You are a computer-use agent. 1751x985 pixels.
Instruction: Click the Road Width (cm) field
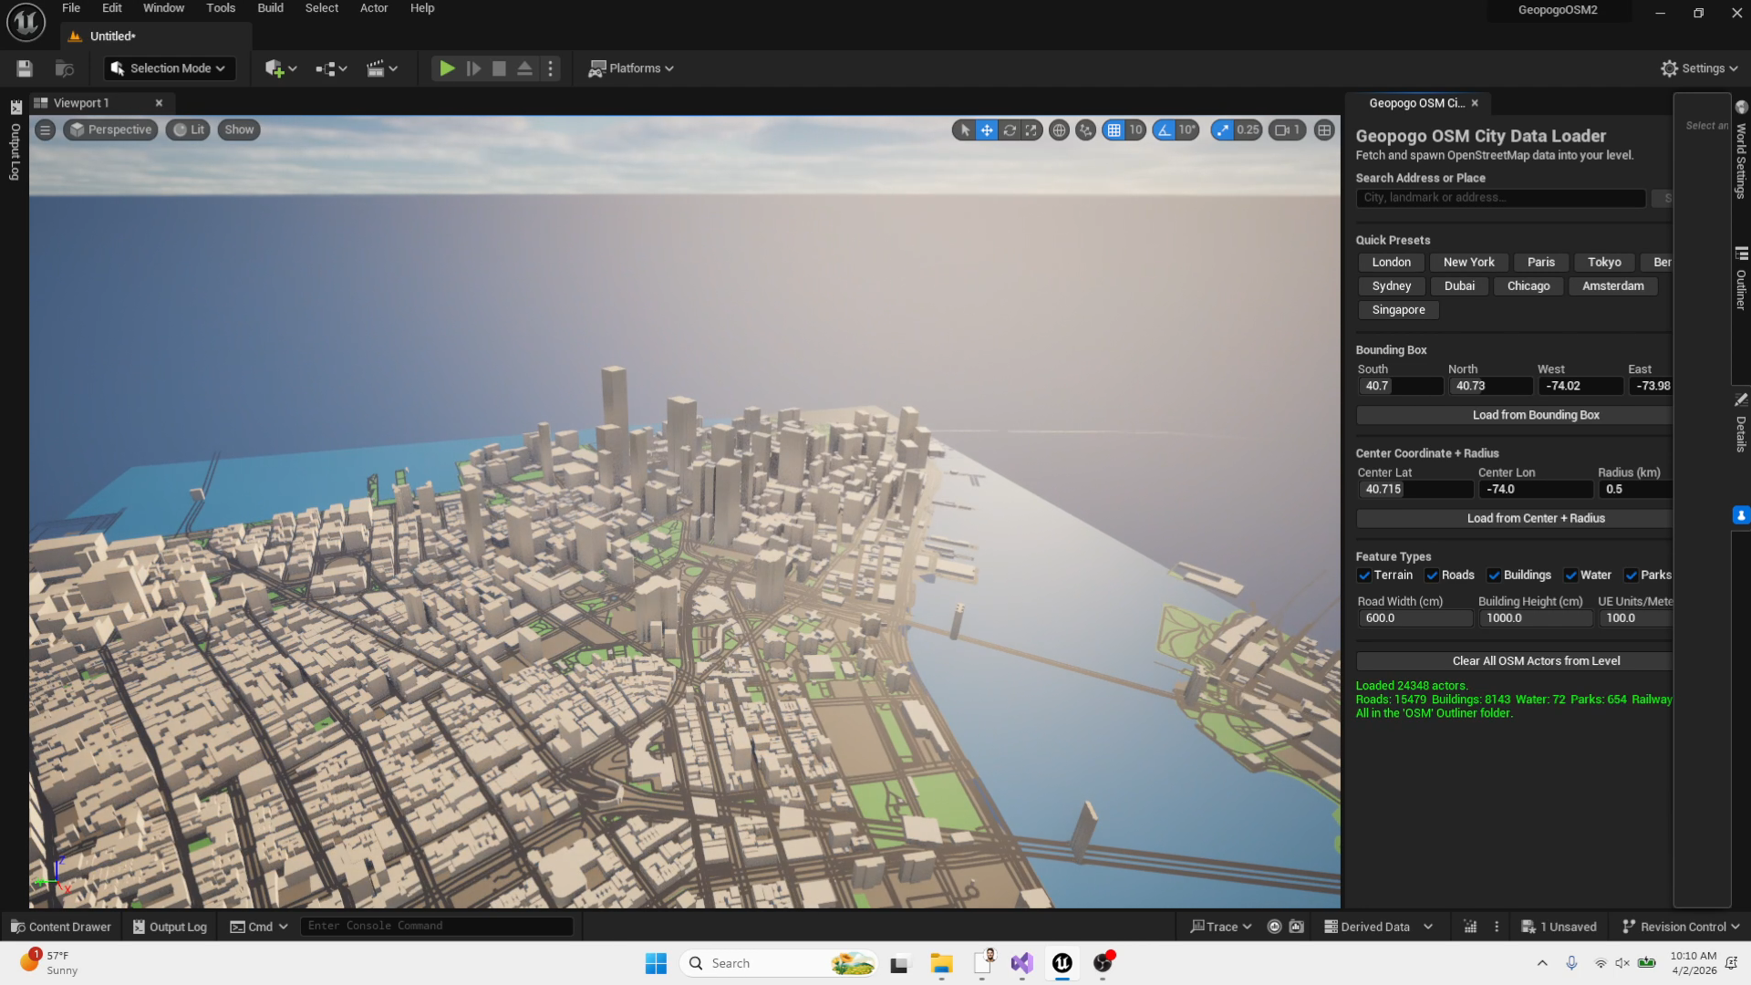click(1414, 618)
